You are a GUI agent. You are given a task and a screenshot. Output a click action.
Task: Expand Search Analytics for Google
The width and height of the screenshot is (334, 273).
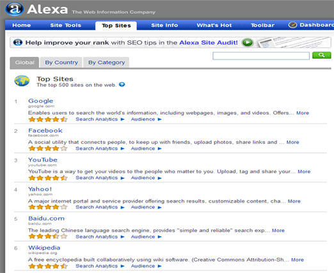[x=100, y=119]
